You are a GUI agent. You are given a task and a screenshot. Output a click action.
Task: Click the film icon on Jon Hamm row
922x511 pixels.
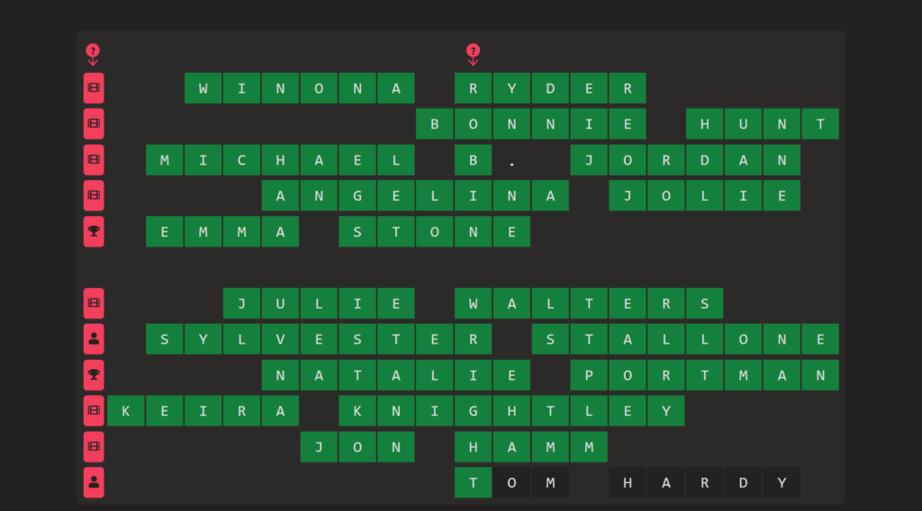pyautogui.click(x=94, y=446)
